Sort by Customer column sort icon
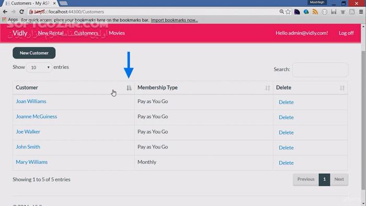Screen dimensions: 366x206 [129, 88]
